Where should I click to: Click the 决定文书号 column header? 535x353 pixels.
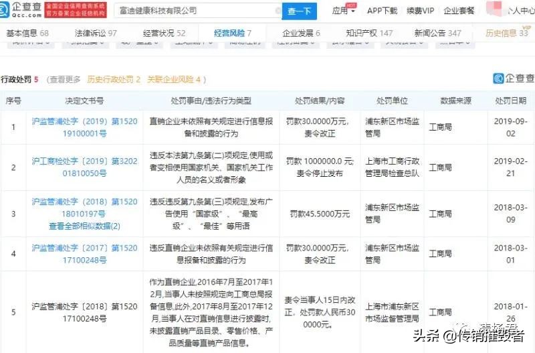pos(84,100)
